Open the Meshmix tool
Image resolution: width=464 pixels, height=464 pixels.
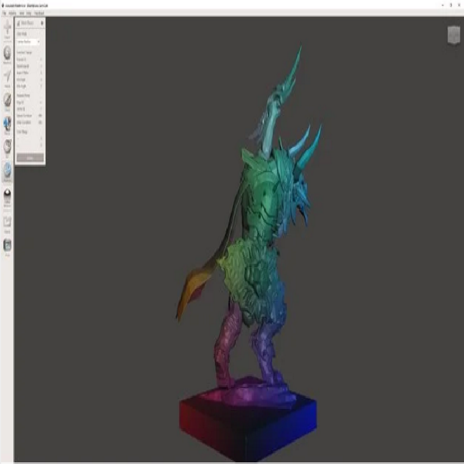click(x=8, y=53)
